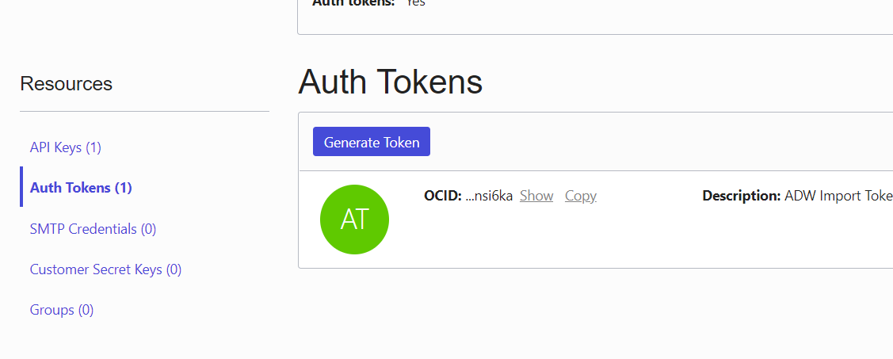
Task: Click the Resources sidebar heading
Action: click(x=66, y=84)
